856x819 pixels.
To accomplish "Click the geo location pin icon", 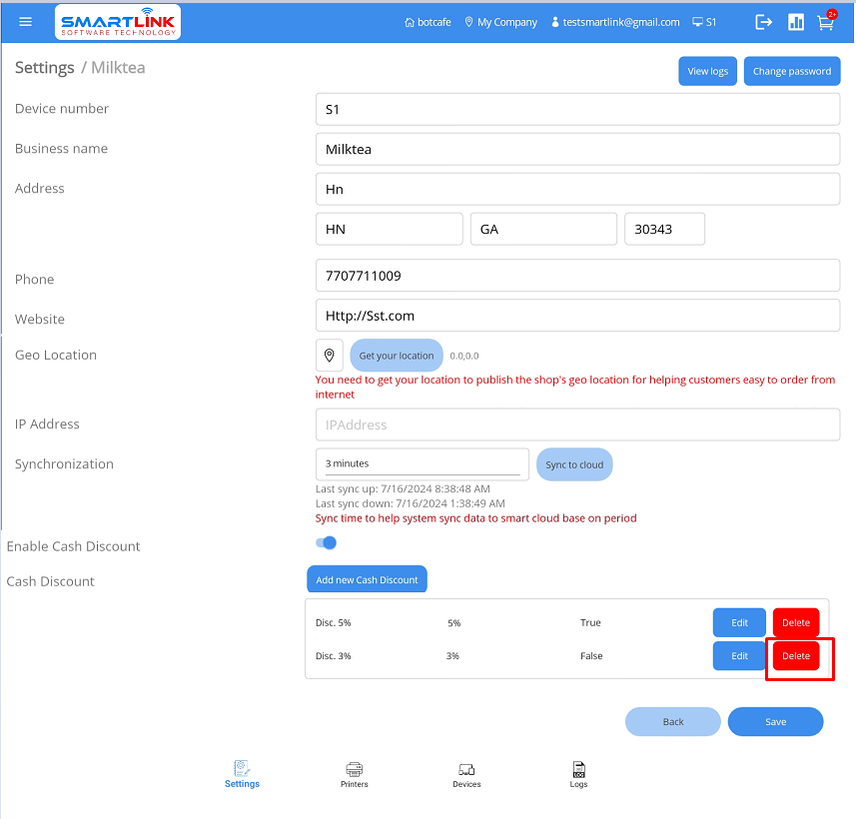I will click(330, 355).
